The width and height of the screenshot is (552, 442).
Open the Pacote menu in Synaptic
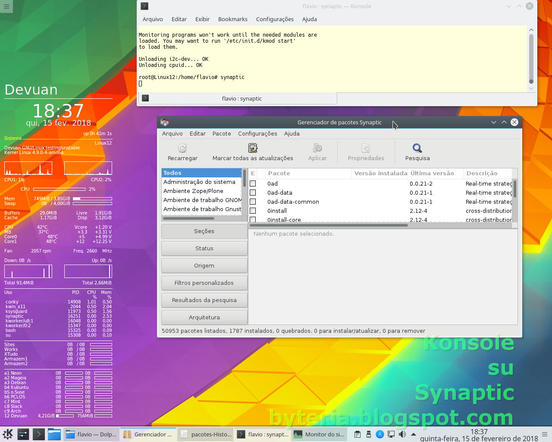click(222, 134)
